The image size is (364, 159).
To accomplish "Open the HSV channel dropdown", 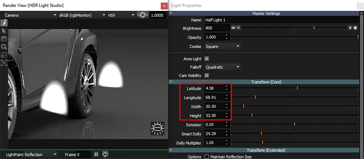I will pos(121,15).
